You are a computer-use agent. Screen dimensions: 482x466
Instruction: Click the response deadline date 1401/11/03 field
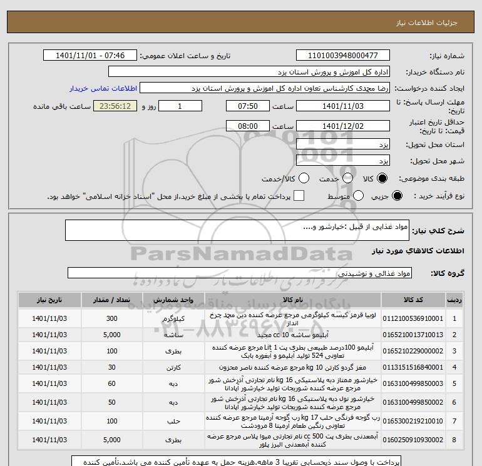pyautogui.click(x=343, y=106)
